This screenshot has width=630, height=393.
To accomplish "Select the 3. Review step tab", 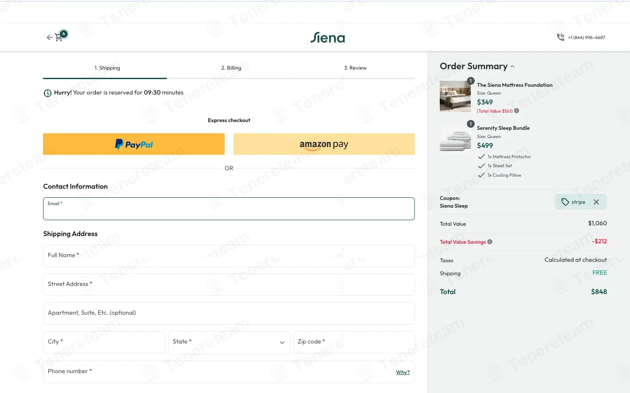I will tap(355, 68).
